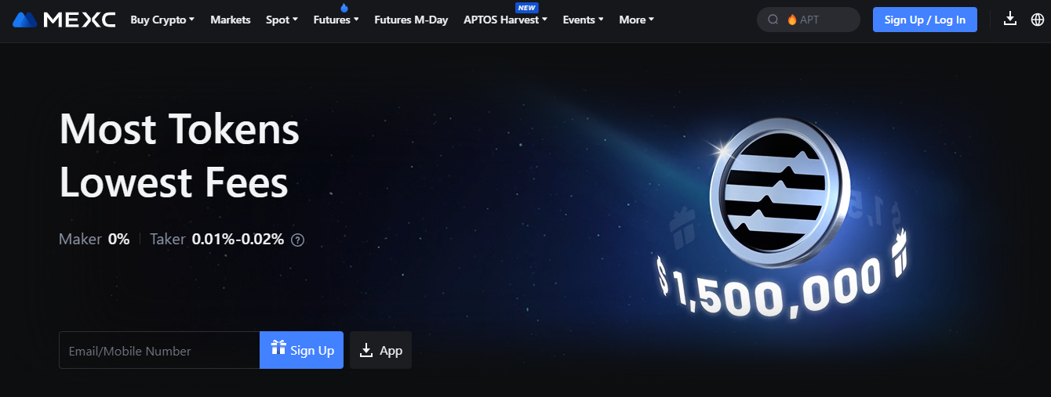1051x397 pixels.
Task: Open Futures M-Day page
Action: pos(411,20)
